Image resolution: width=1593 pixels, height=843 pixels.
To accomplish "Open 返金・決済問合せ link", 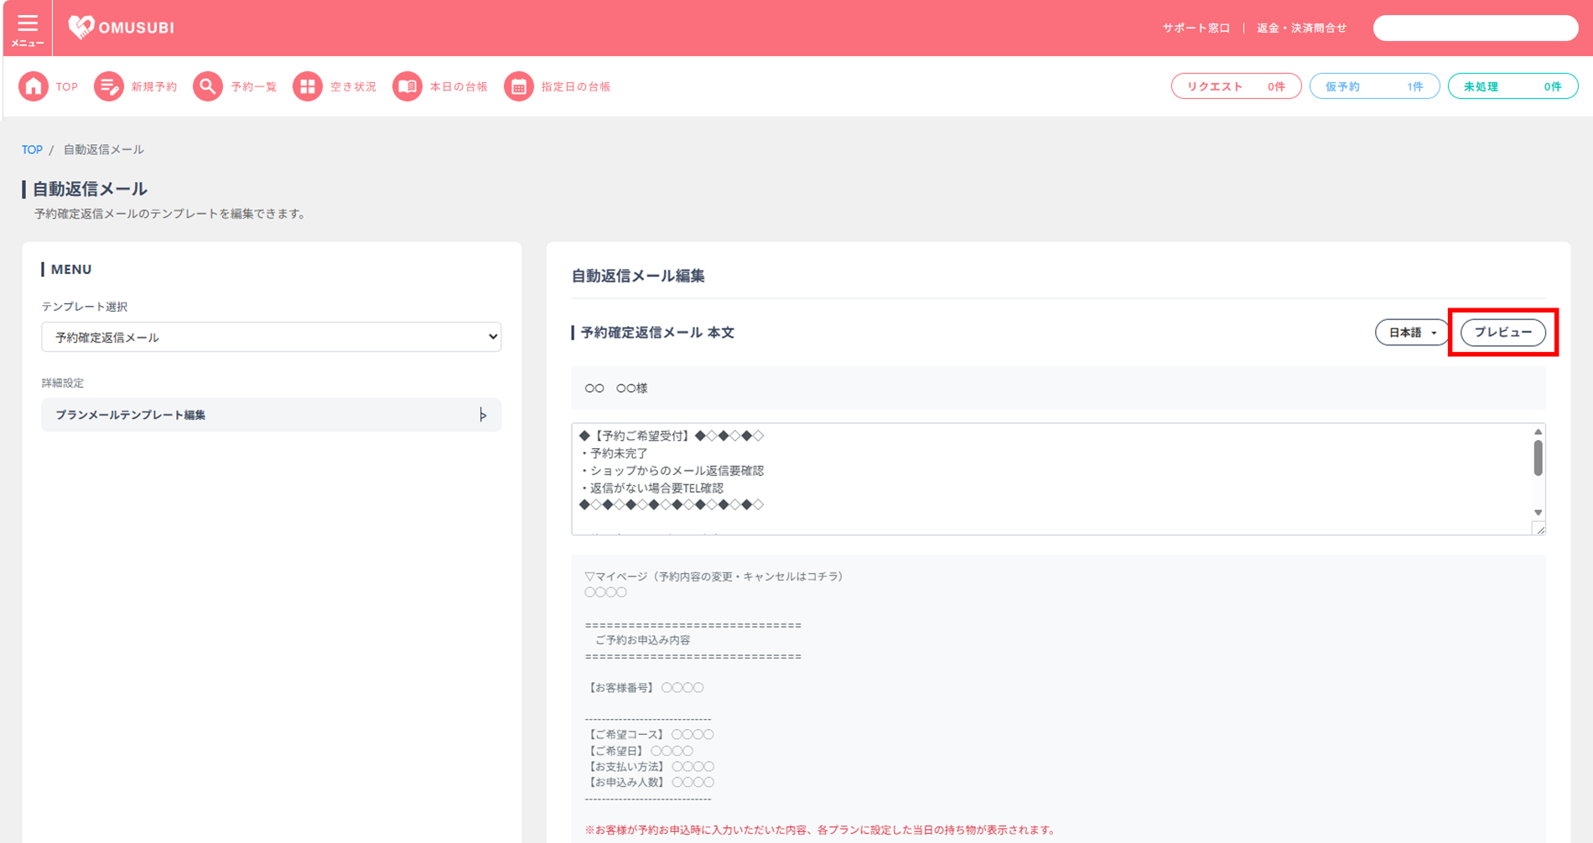I will point(1301,28).
